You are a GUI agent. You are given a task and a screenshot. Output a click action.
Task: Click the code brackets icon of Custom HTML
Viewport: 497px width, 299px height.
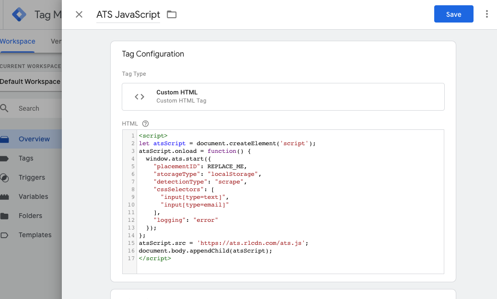tap(139, 97)
